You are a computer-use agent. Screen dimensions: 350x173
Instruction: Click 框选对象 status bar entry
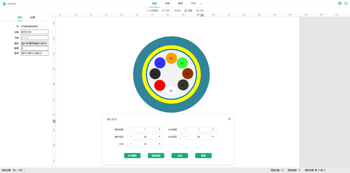tap(277, 170)
